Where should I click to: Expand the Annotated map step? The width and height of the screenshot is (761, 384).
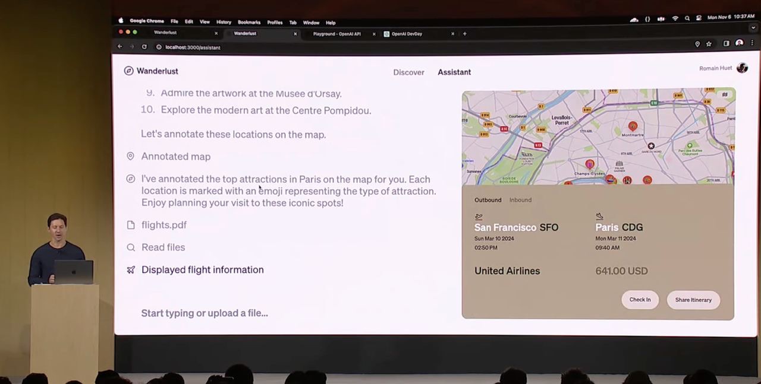pos(175,157)
